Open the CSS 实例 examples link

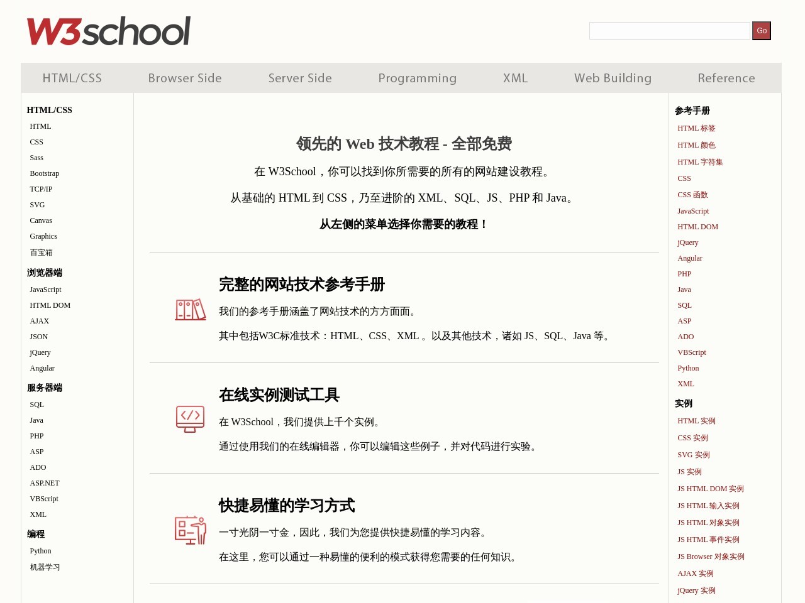point(692,438)
